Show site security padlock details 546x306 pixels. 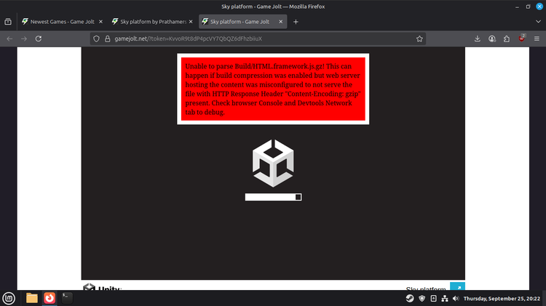point(108,39)
